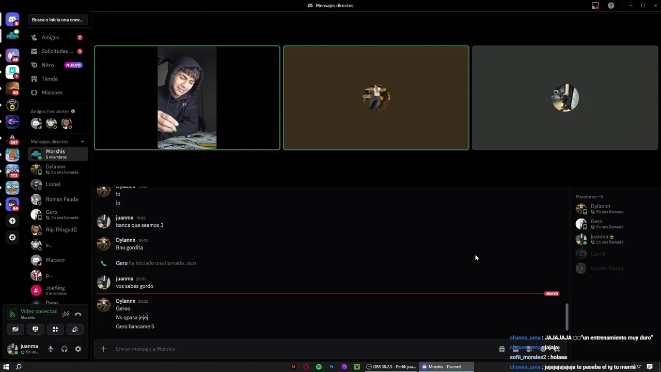Toggle the camera off in voice panel

pos(15,329)
